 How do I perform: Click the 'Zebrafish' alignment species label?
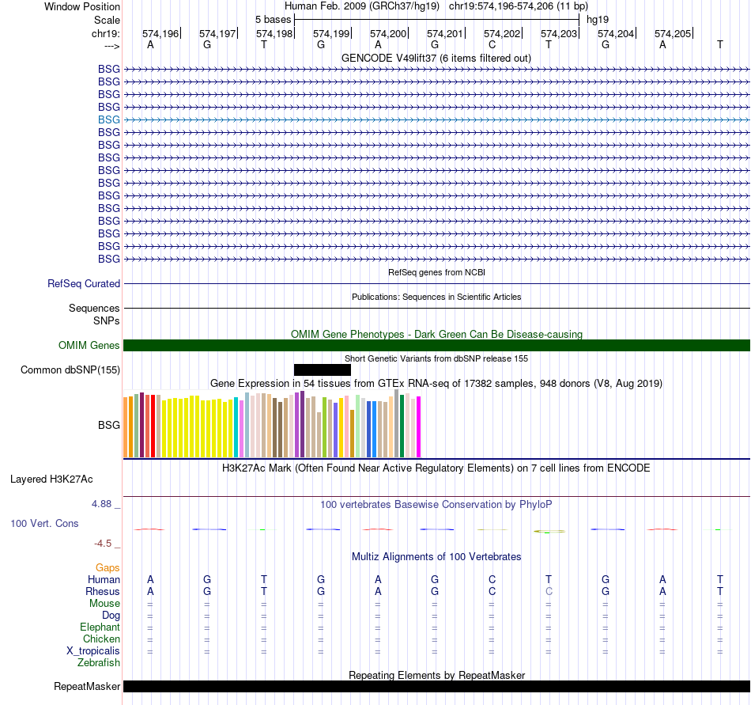(99, 662)
